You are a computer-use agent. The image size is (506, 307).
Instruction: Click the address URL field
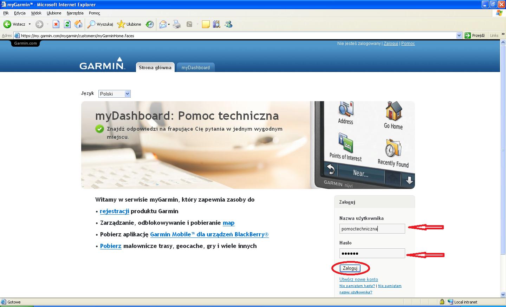coord(238,35)
